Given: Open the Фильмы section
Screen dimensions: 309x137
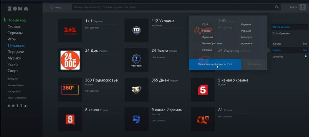Looking at the screenshot, I should click(x=14, y=27).
